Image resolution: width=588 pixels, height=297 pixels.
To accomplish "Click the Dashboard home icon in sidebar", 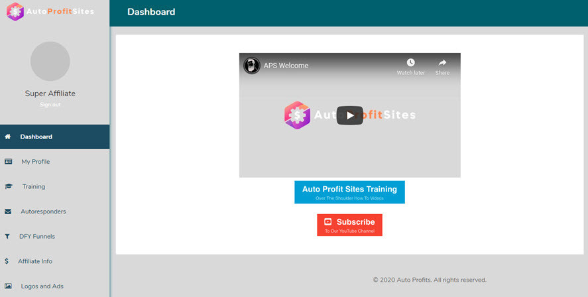I will (7, 137).
